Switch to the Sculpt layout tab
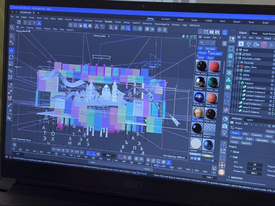The width and height of the screenshot is (275, 206). tap(194, 20)
